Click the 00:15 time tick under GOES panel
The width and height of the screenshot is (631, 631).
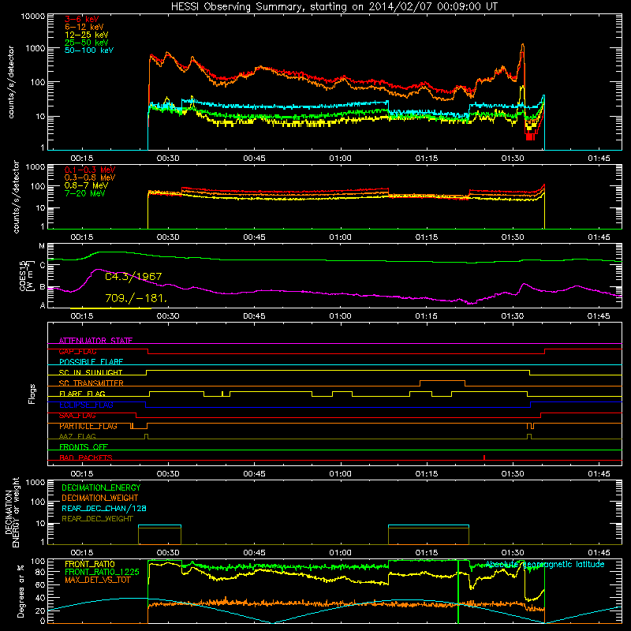pos(82,316)
